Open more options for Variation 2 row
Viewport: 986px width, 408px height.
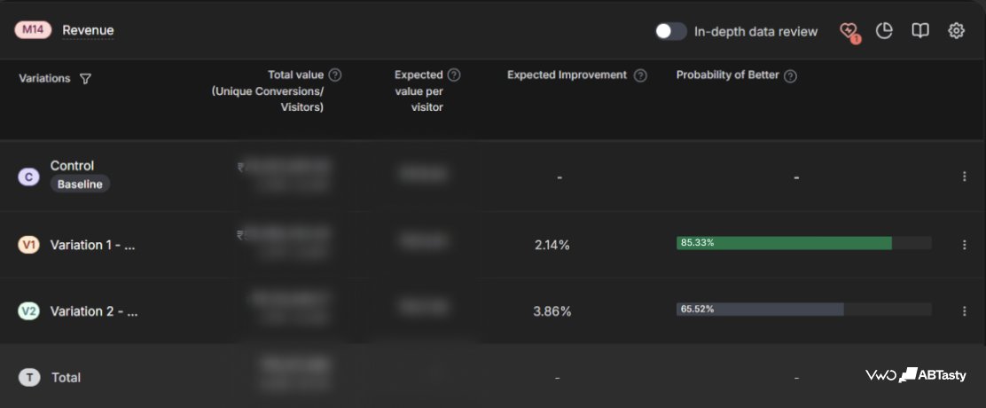pos(964,310)
